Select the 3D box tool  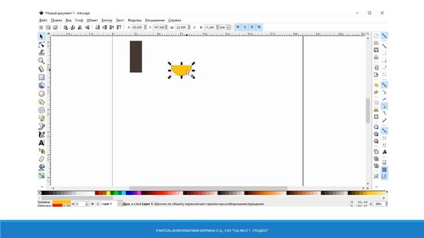point(41,85)
